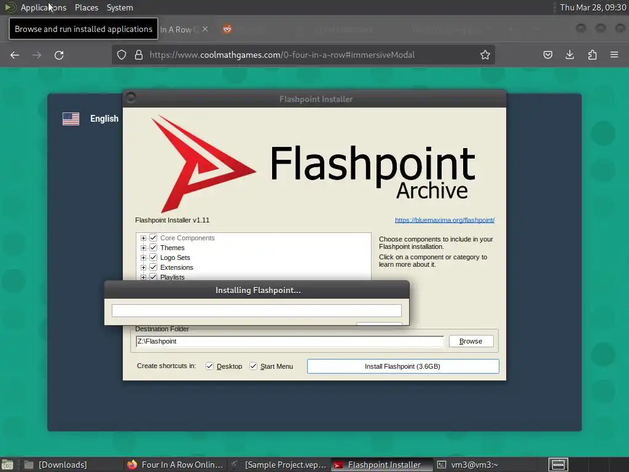The image size is (629, 472).
Task: Bookmark this page with the star icon
Action: 485,55
